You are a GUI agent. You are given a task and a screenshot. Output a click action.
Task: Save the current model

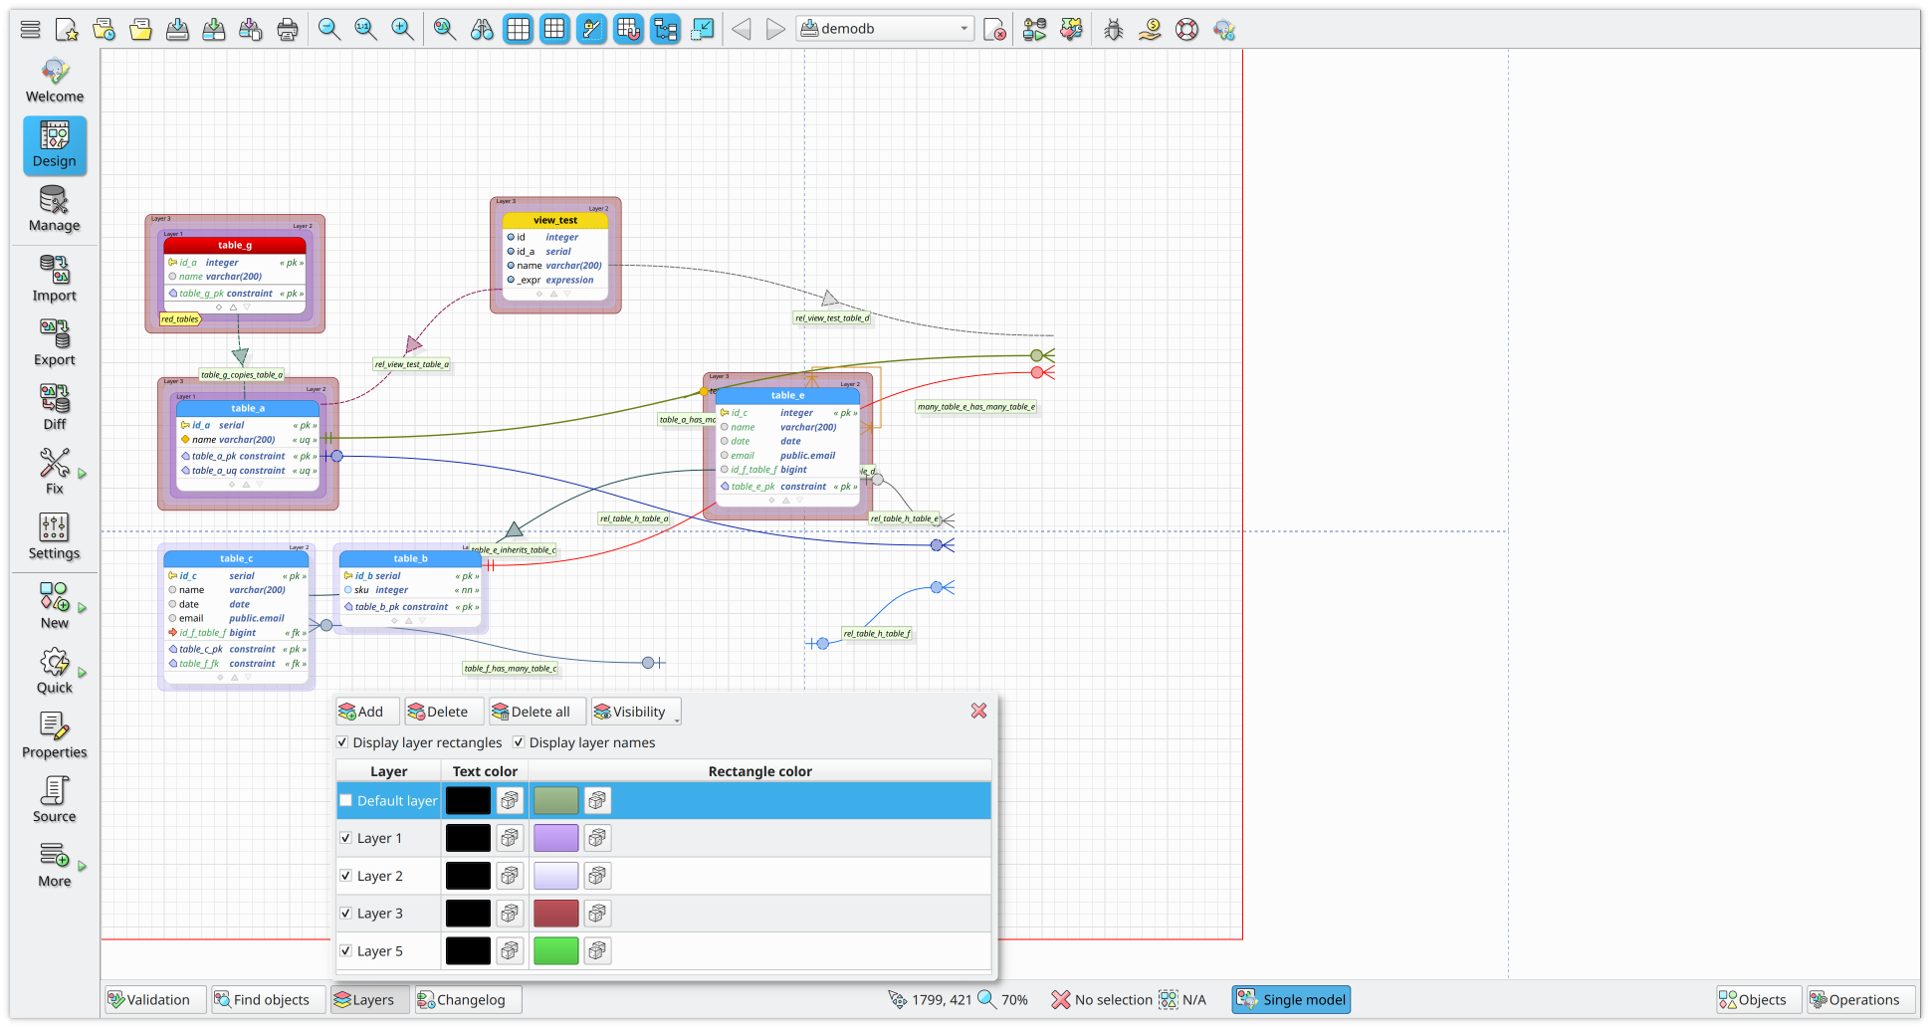[177, 29]
